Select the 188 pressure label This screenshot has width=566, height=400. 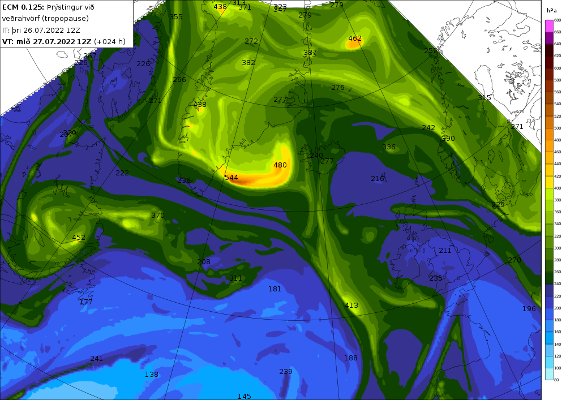coord(350,358)
